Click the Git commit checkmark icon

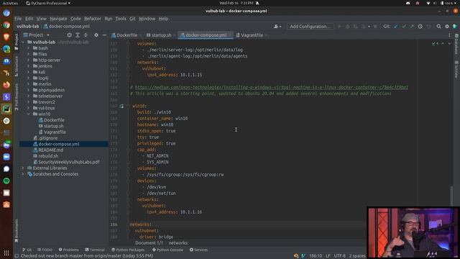(404, 27)
